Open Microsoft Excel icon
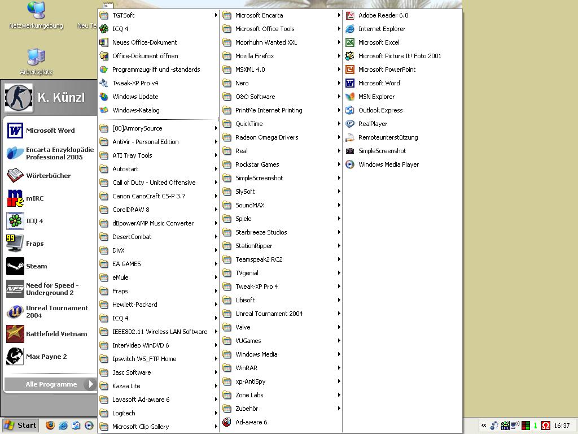The width and height of the screenshot is (578, 434). 350,42
